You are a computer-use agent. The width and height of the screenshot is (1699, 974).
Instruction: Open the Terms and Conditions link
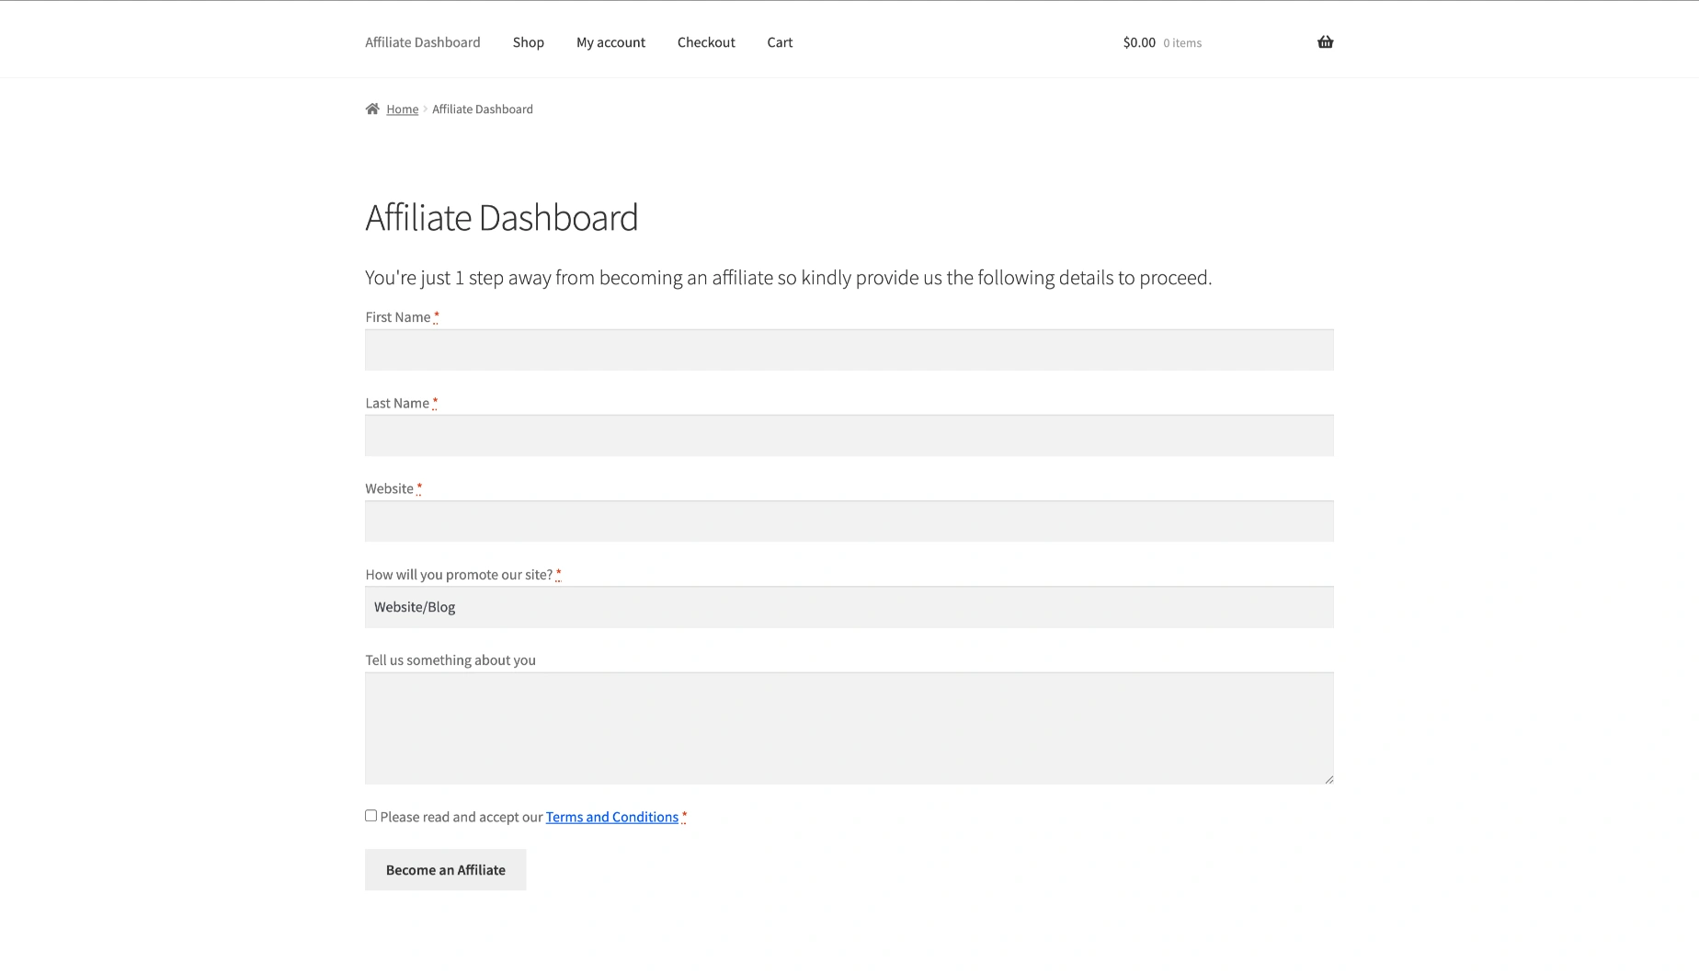(x=611, y=817)
